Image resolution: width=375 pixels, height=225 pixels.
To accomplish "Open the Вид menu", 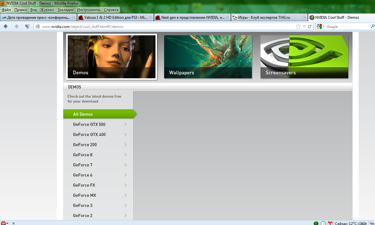I will click(x=34, y=10).
